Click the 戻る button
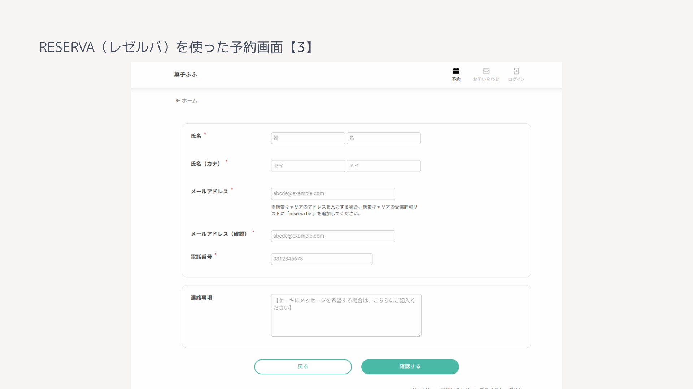The width and height of the screenshot is (693, 389). [303, 367]
